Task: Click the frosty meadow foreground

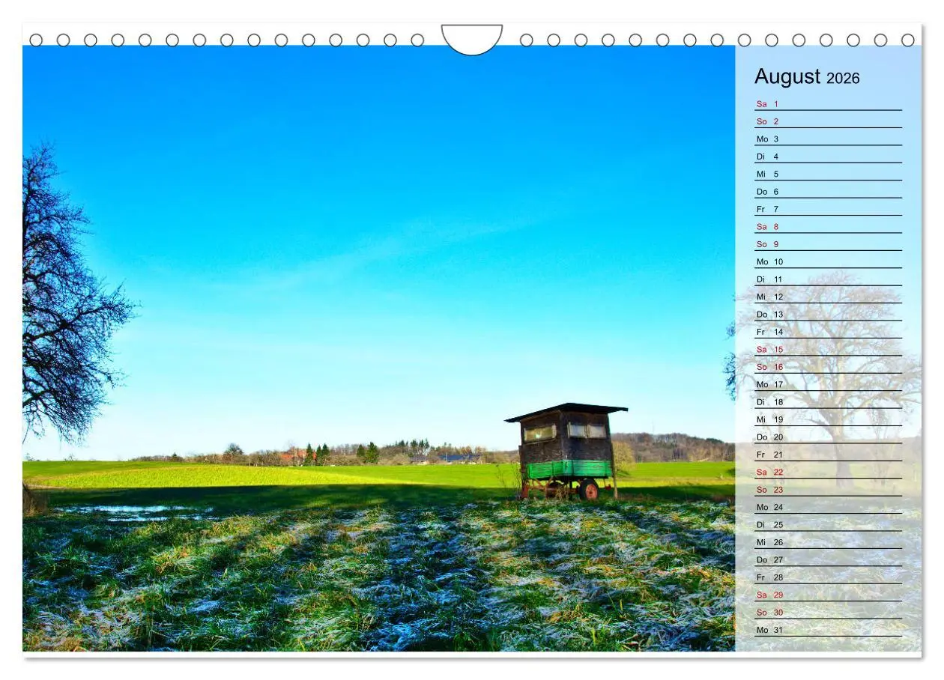Action: (337, 584)
